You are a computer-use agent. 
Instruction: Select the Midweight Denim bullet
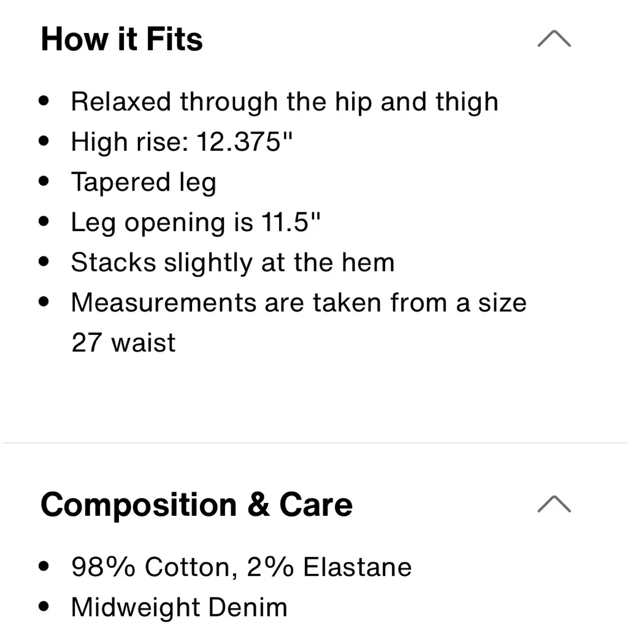point(179,607)
